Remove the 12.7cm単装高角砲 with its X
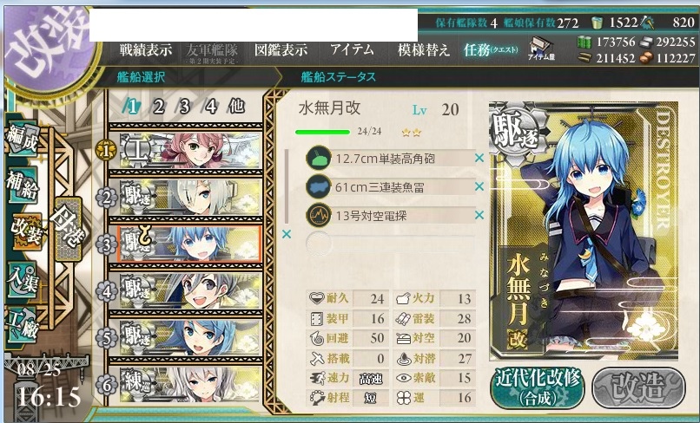The width and height of the screenshot is (700, 423). pos(479,158)
